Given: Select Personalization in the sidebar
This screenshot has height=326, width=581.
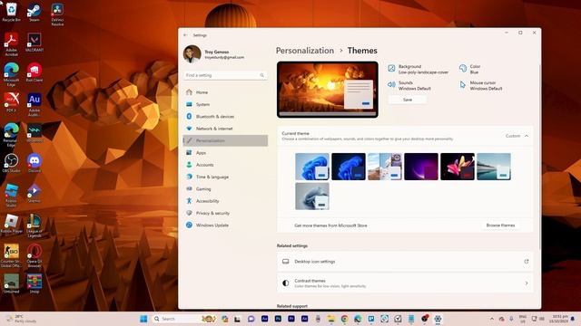Looking at the screenshot, I should (x=225, y=141).
